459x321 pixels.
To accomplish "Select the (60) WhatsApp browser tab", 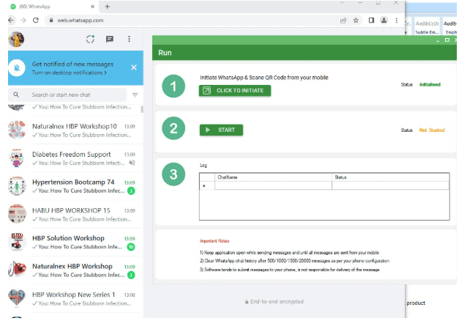I will pos(51,7).
